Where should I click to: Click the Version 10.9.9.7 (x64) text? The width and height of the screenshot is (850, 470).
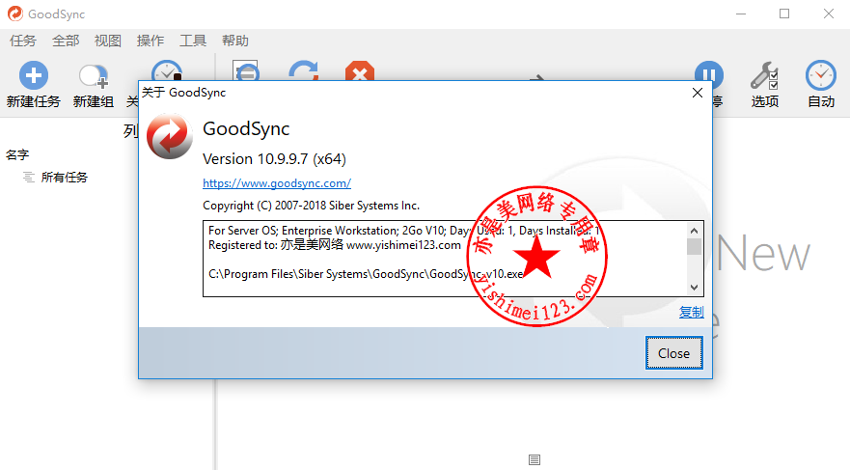tap(274, 159)
